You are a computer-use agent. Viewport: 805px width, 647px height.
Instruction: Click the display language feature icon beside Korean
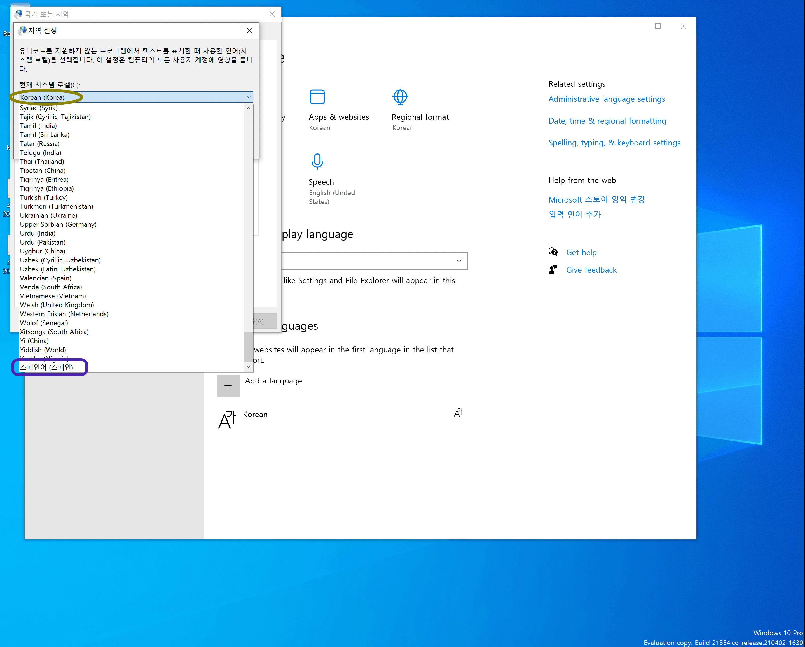click(x=458, y=412)
